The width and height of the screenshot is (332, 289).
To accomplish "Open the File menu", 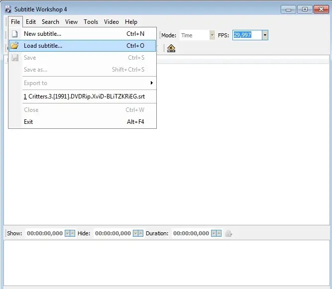I will click(15, 22).
